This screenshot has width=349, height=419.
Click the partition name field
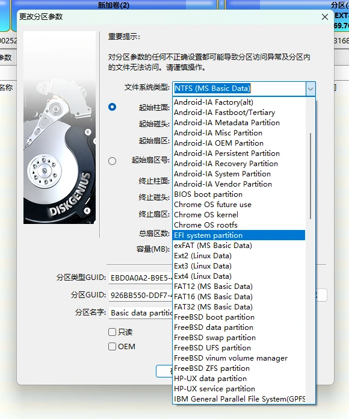click(141, 312)
